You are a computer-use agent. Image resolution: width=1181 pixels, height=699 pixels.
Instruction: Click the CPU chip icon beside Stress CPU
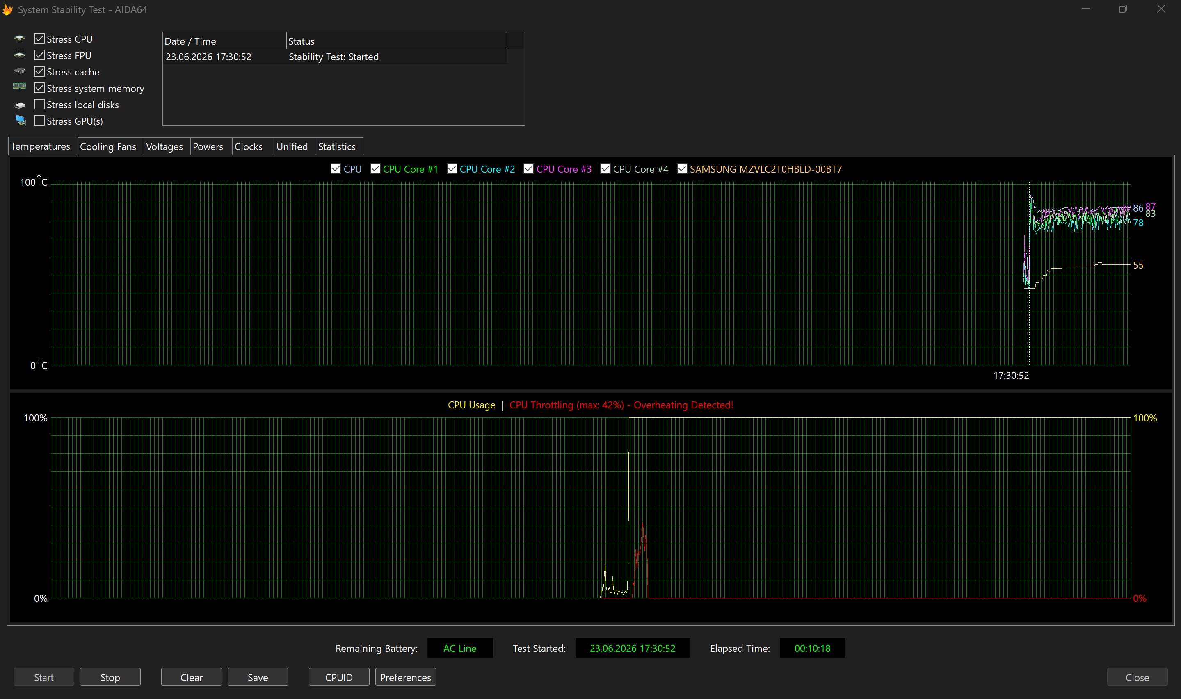coord(19,38)
